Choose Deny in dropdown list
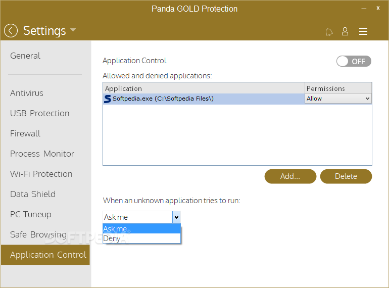 coord(141,238)
